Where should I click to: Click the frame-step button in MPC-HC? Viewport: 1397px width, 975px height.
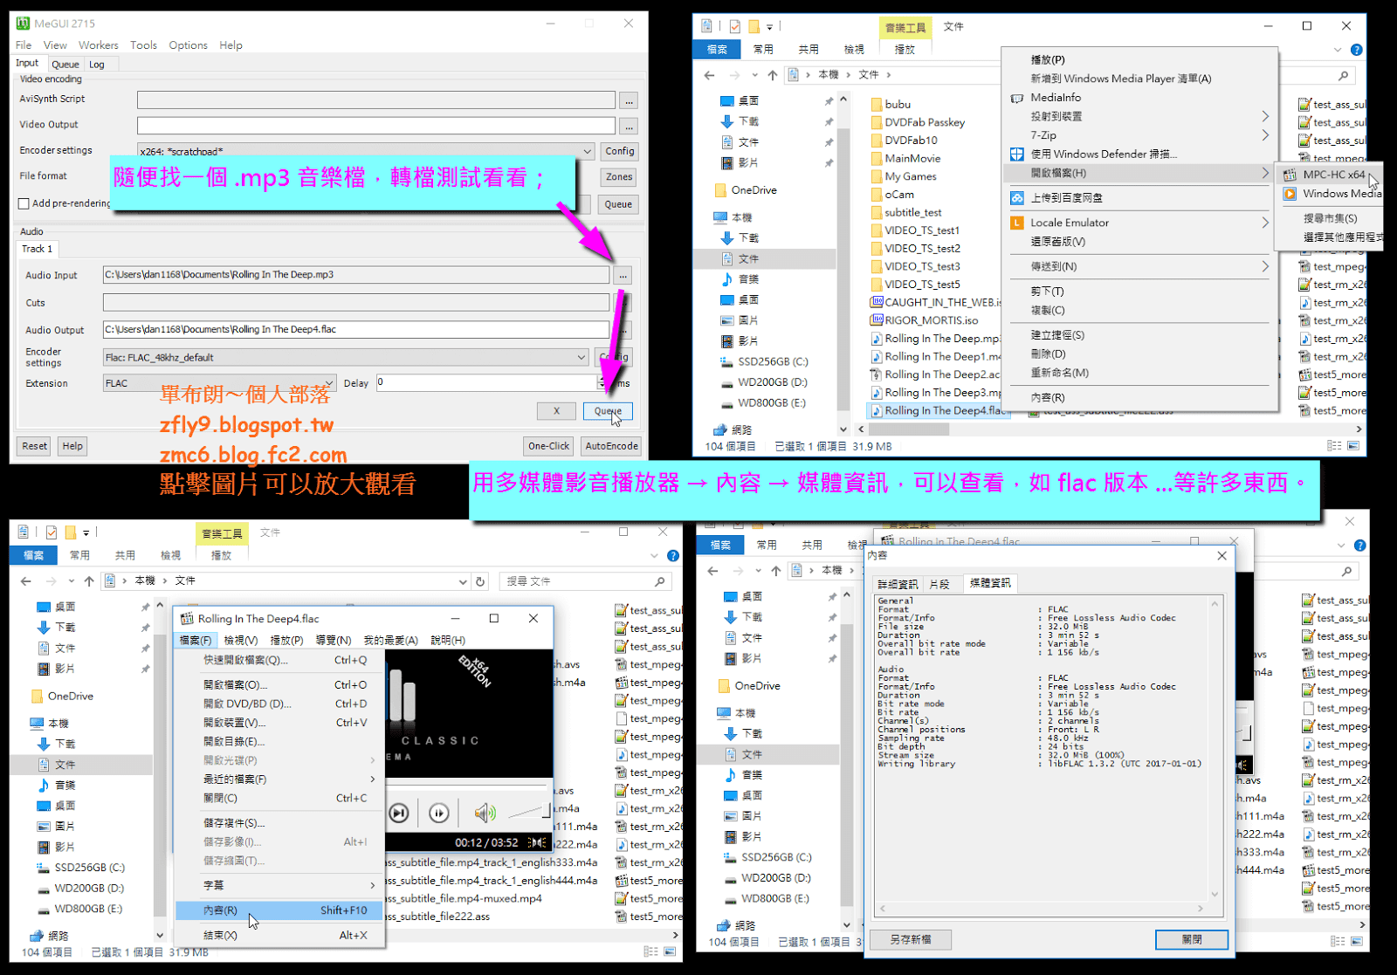click(x=439, y=814)
